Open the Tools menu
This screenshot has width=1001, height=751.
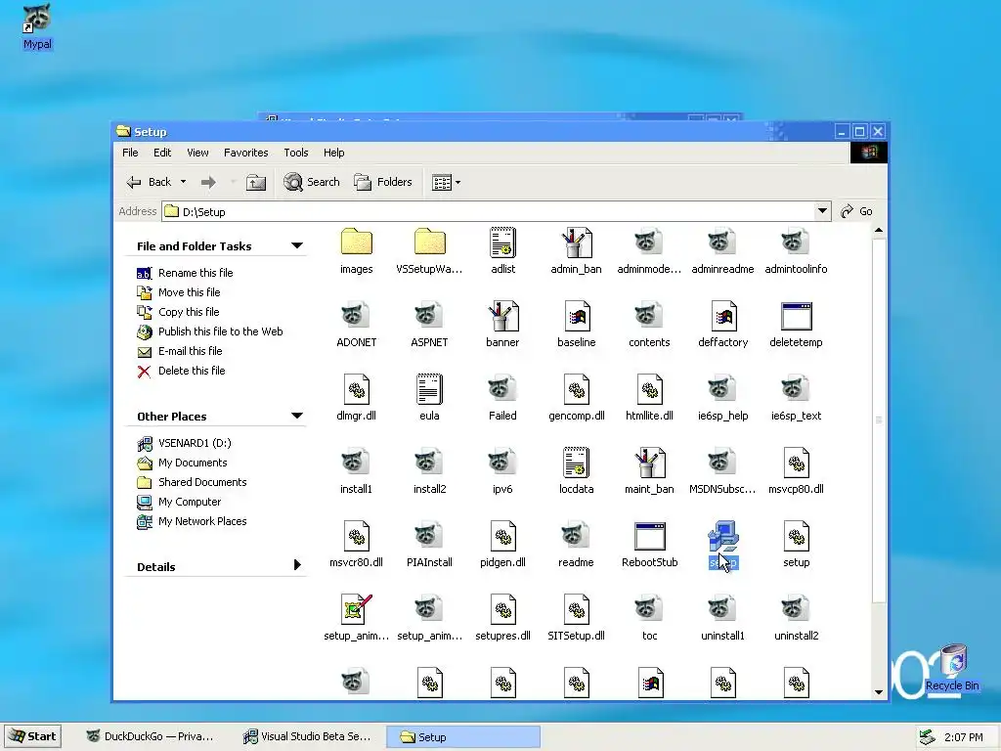tap(296, 153)
